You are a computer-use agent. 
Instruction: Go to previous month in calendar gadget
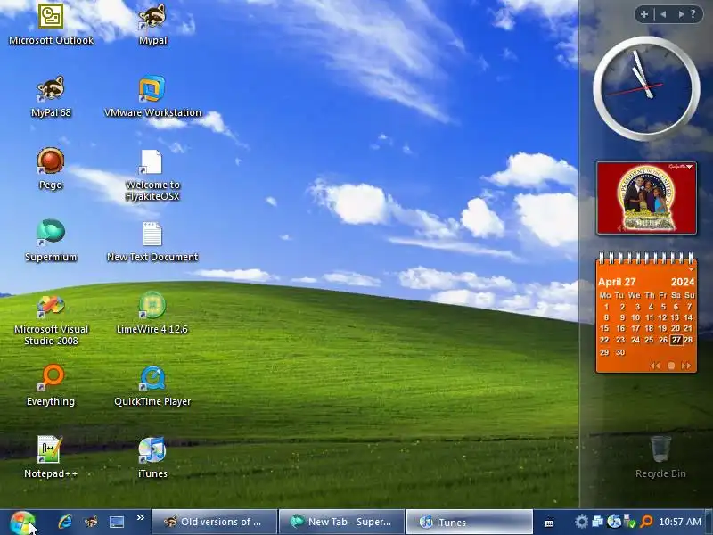tap(655, 366)
